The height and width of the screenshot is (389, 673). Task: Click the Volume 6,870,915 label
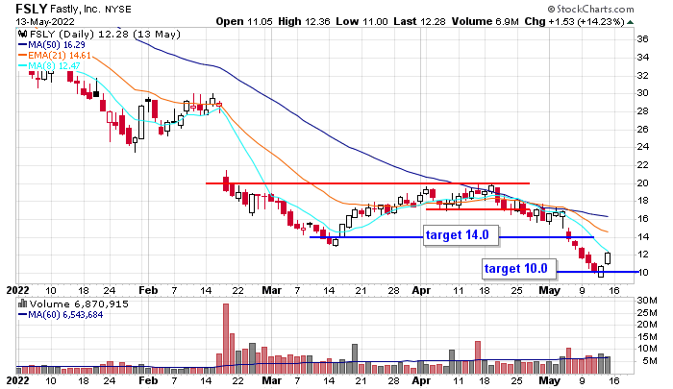point(79,304)
